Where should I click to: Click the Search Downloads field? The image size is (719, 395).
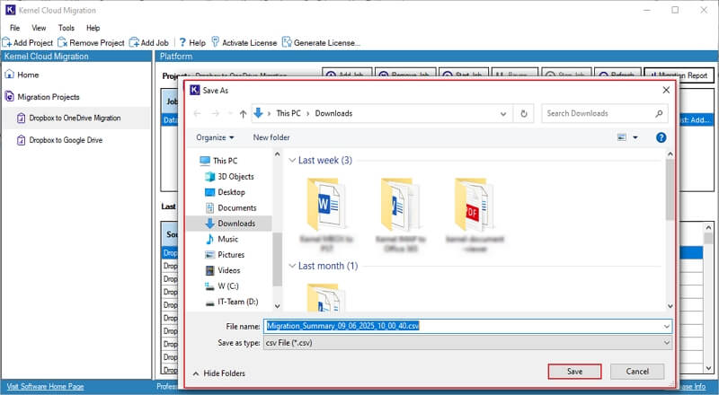click(604, 114)
